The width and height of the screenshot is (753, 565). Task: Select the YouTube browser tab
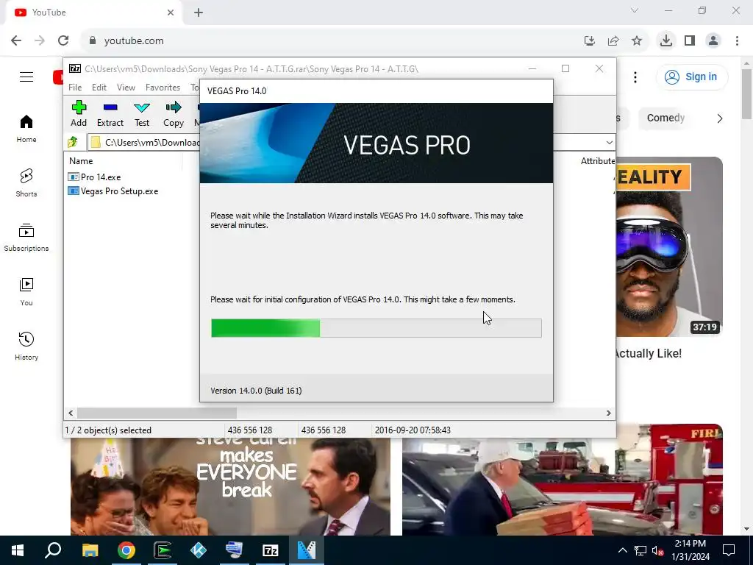[93, 13]
